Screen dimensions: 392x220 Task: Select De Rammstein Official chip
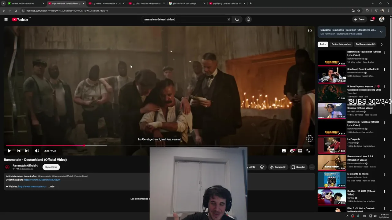click(x=366, y=44)
